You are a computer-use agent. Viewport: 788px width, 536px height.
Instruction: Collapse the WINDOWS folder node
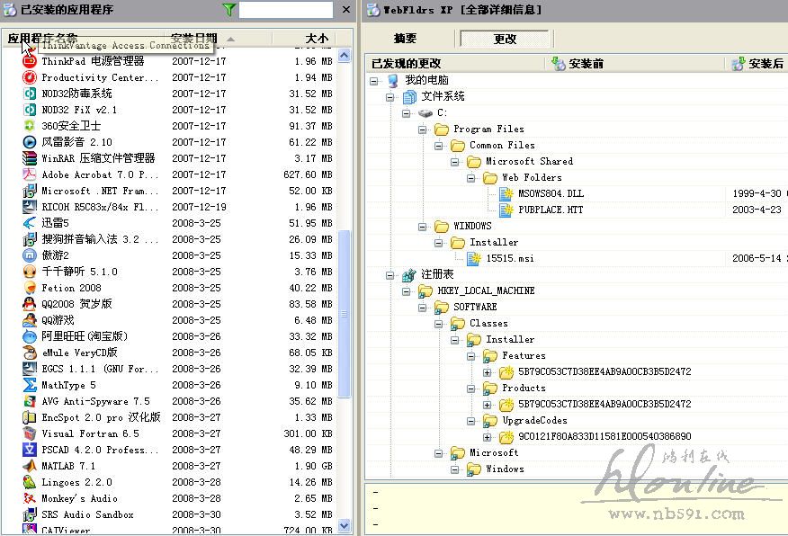[x=422, y=227]
